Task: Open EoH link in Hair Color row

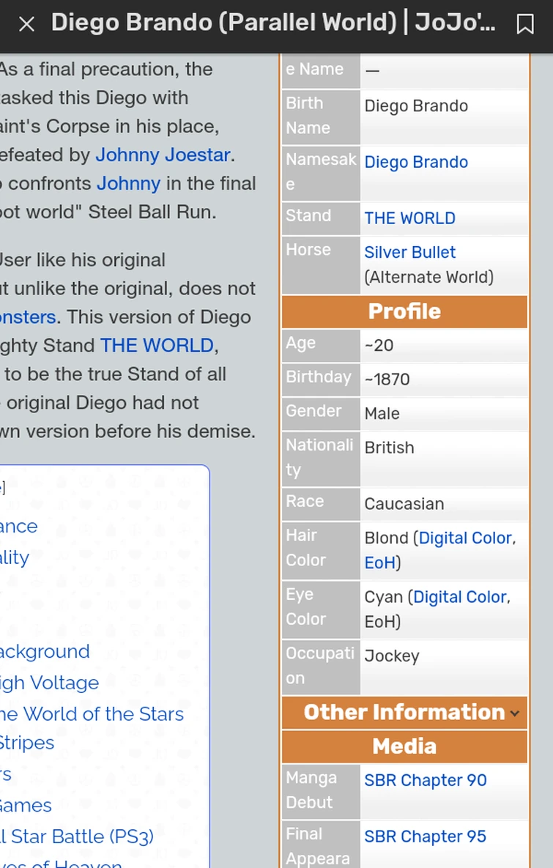Action: click(x=379, y=563)
